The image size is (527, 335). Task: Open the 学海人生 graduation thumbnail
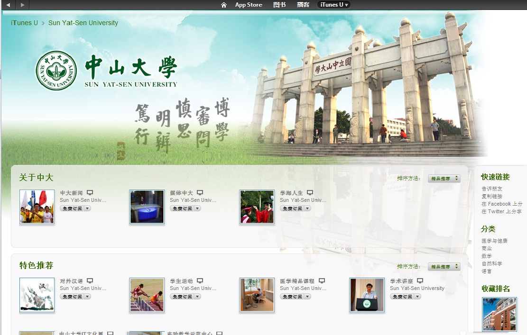257,207
